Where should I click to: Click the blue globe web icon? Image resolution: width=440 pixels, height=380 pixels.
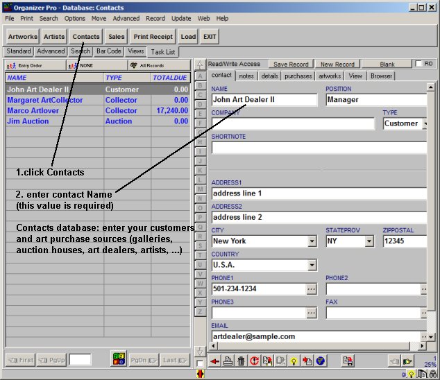320,361
